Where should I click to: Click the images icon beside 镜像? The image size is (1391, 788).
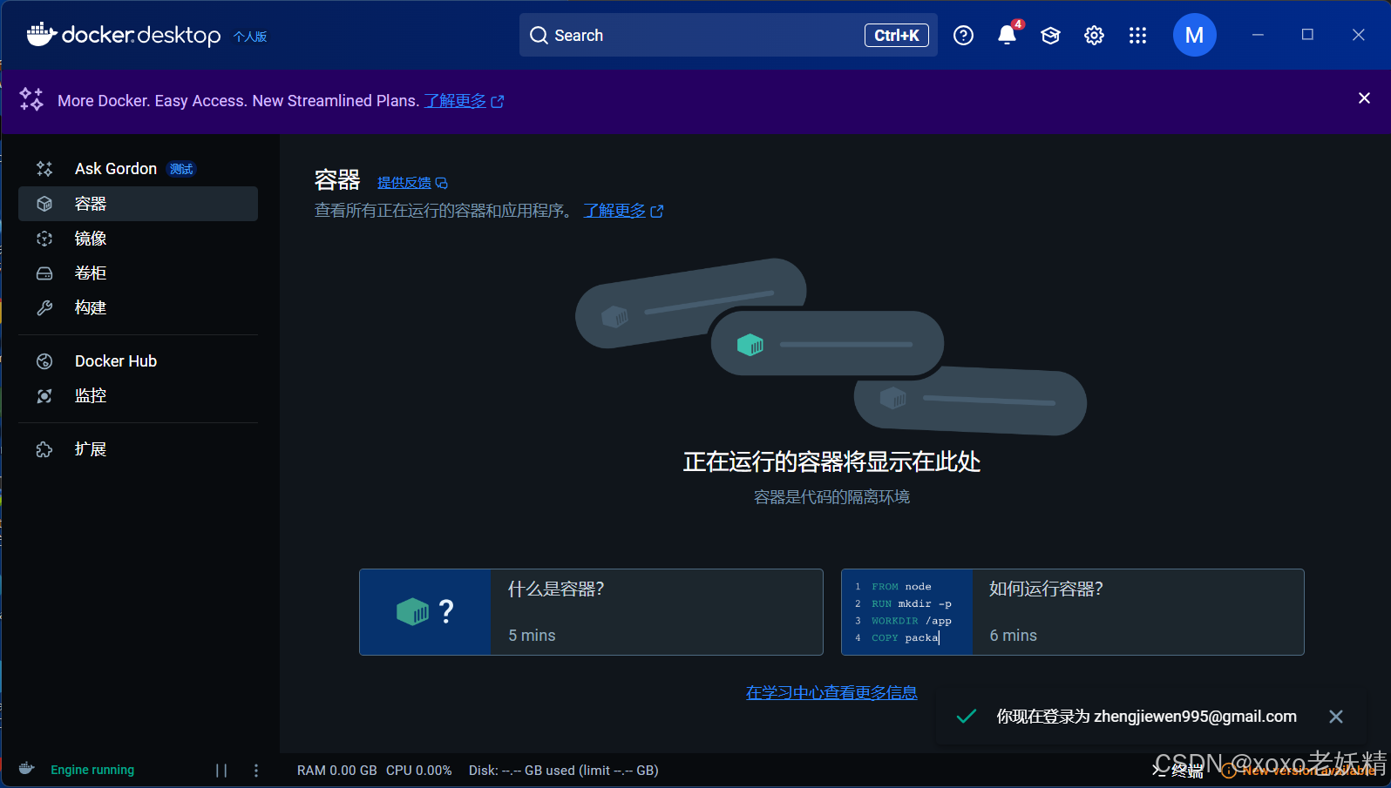tap(44, 239)
